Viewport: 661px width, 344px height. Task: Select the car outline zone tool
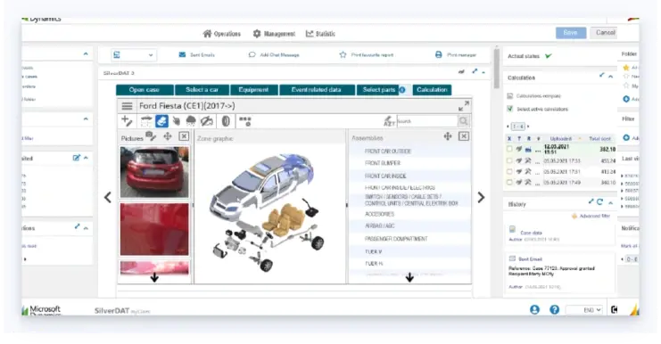pyautogui.click(x=146, y=121)
